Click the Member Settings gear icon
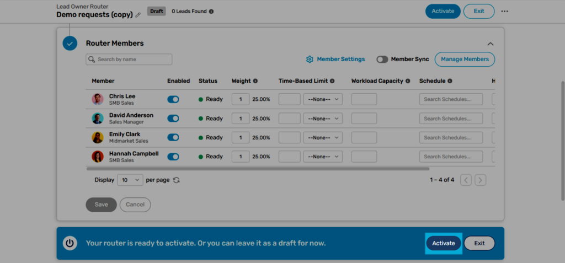 tap(310, 59)
